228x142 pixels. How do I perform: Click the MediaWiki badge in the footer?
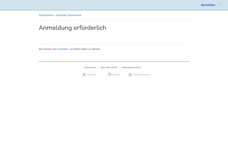(89, 75)
